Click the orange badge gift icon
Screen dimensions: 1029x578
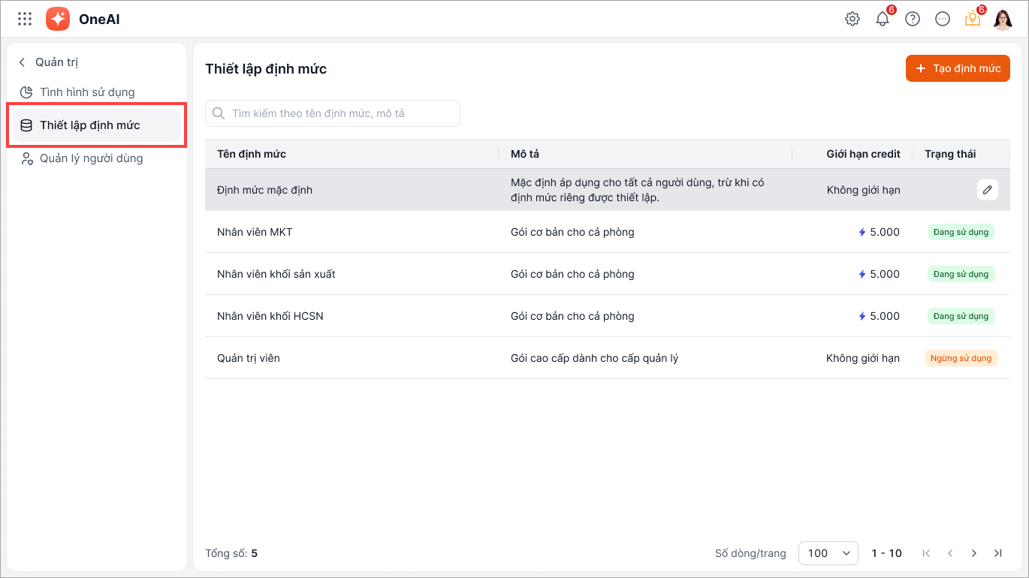pyautogui.click(x=973, y=20)
